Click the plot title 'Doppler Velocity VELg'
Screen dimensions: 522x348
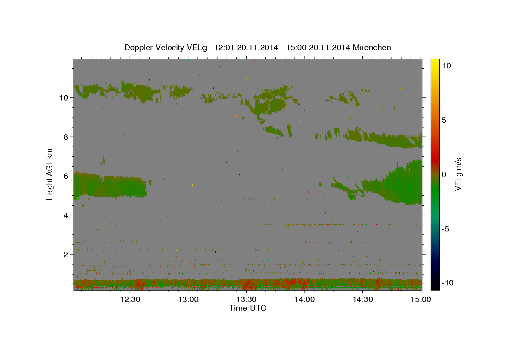[167, 47]
